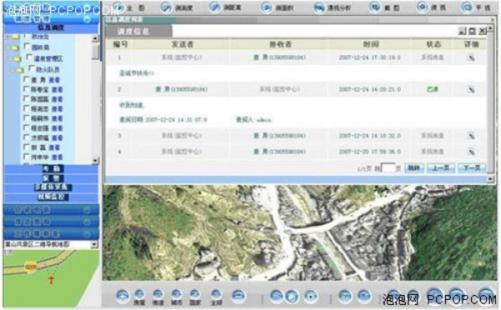
Task: Click 查看 link next to 查 勇
Action: click(x=54, y=80)
